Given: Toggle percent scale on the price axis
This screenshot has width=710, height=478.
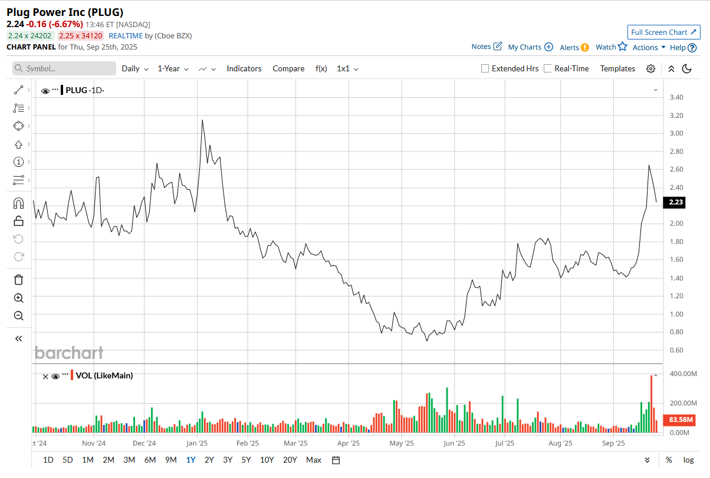Looking at the screenshot, I should pyautogui.click(x=669, y=460).
